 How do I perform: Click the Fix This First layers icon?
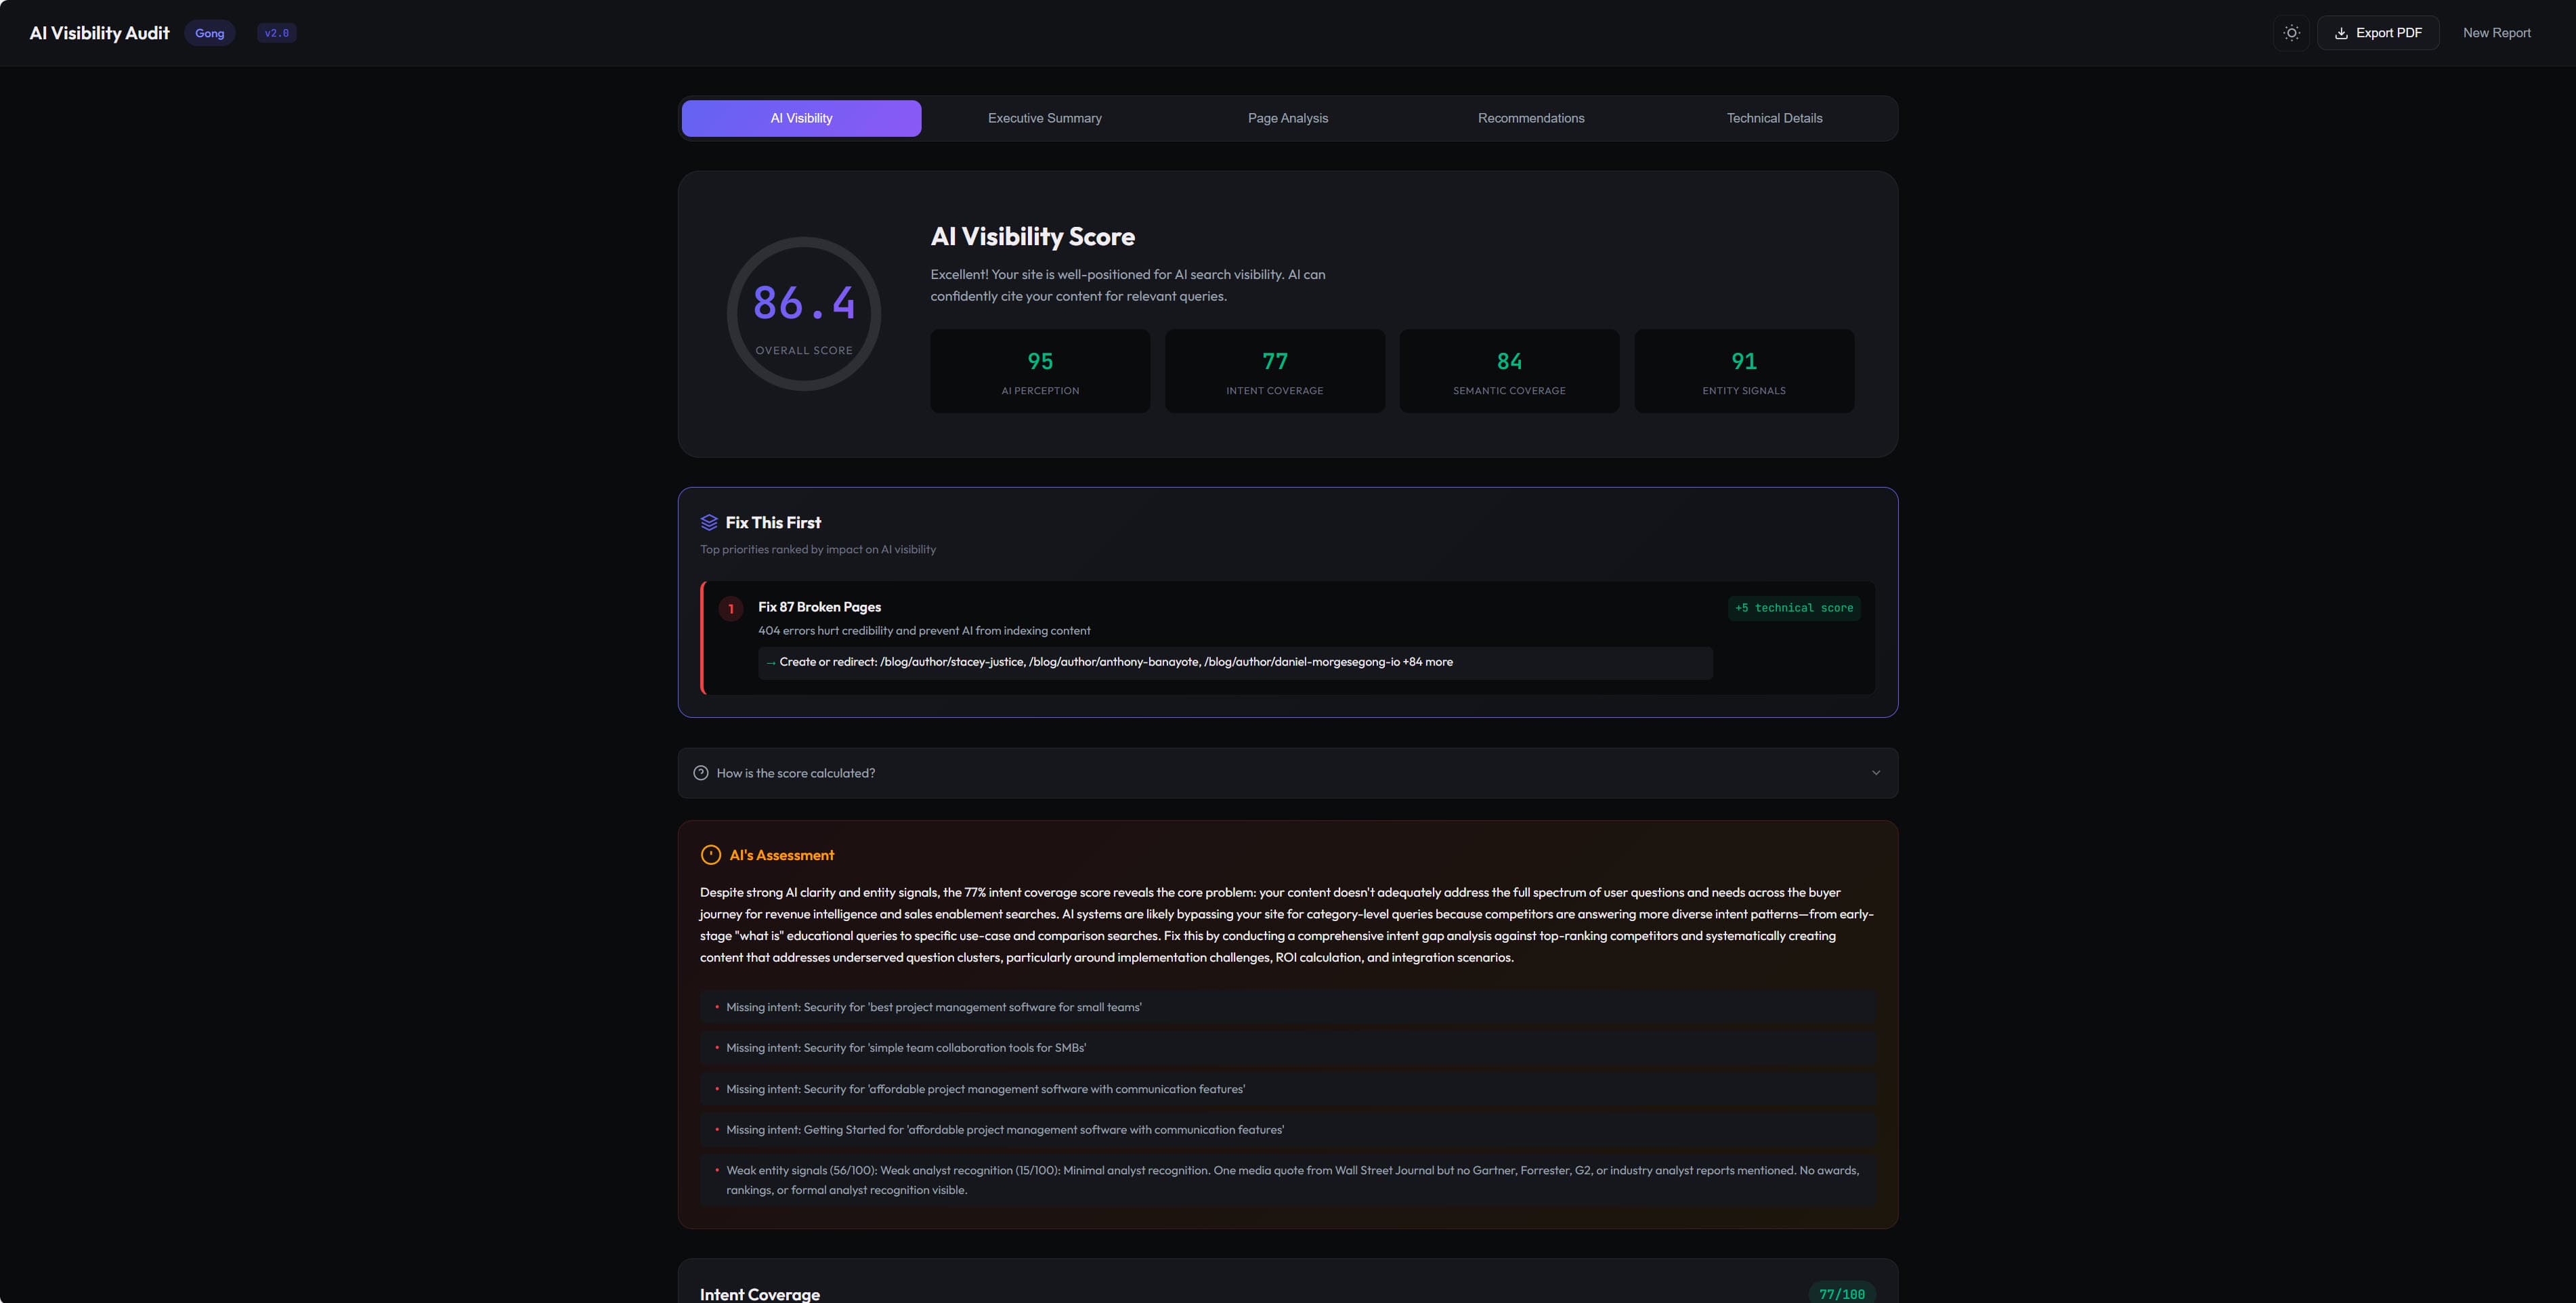click(709, 522)
